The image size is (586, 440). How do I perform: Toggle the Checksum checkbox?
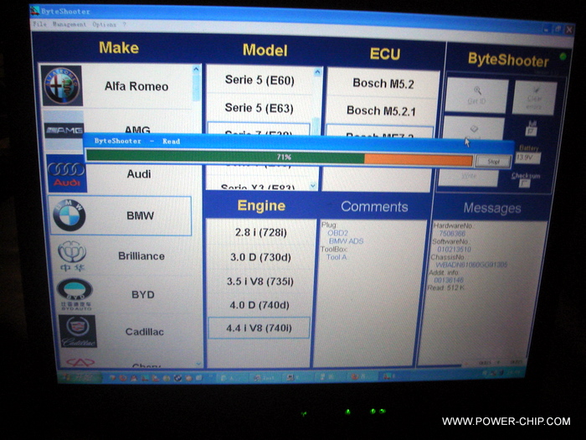tap(525, 183)
